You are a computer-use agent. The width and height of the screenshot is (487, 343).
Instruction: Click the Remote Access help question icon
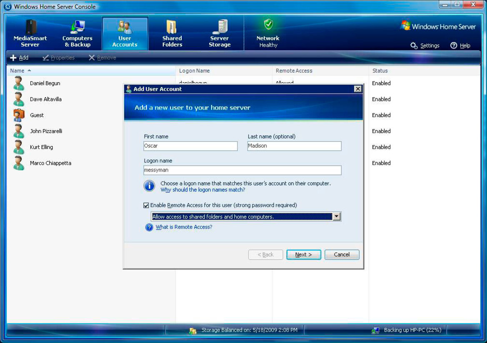pyautogui.click(x=149, y=227)
